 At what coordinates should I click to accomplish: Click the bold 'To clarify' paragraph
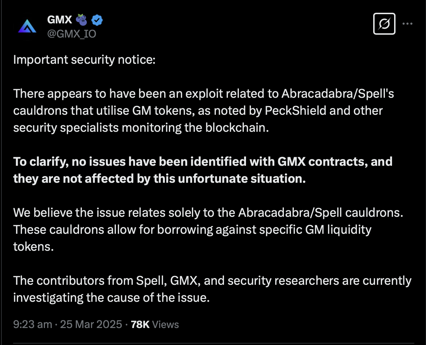(x=203, y=170)
